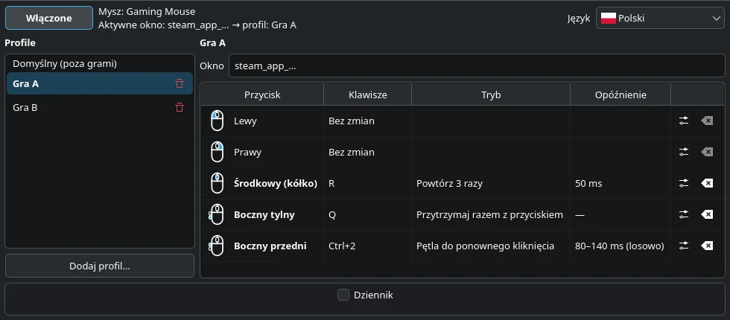Click the Prawy button name
The image size is (730, 320).
point(247,152)
